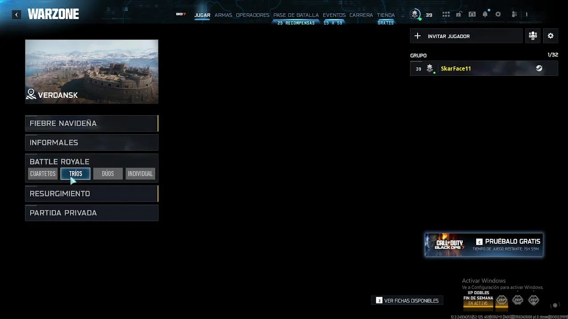Open the BO7 game switcher icon
This screenshot has width=568, height=319.
pyautogui.click(x=181, y=14)
